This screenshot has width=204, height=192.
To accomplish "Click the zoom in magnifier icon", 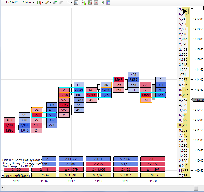I will 55,2.
